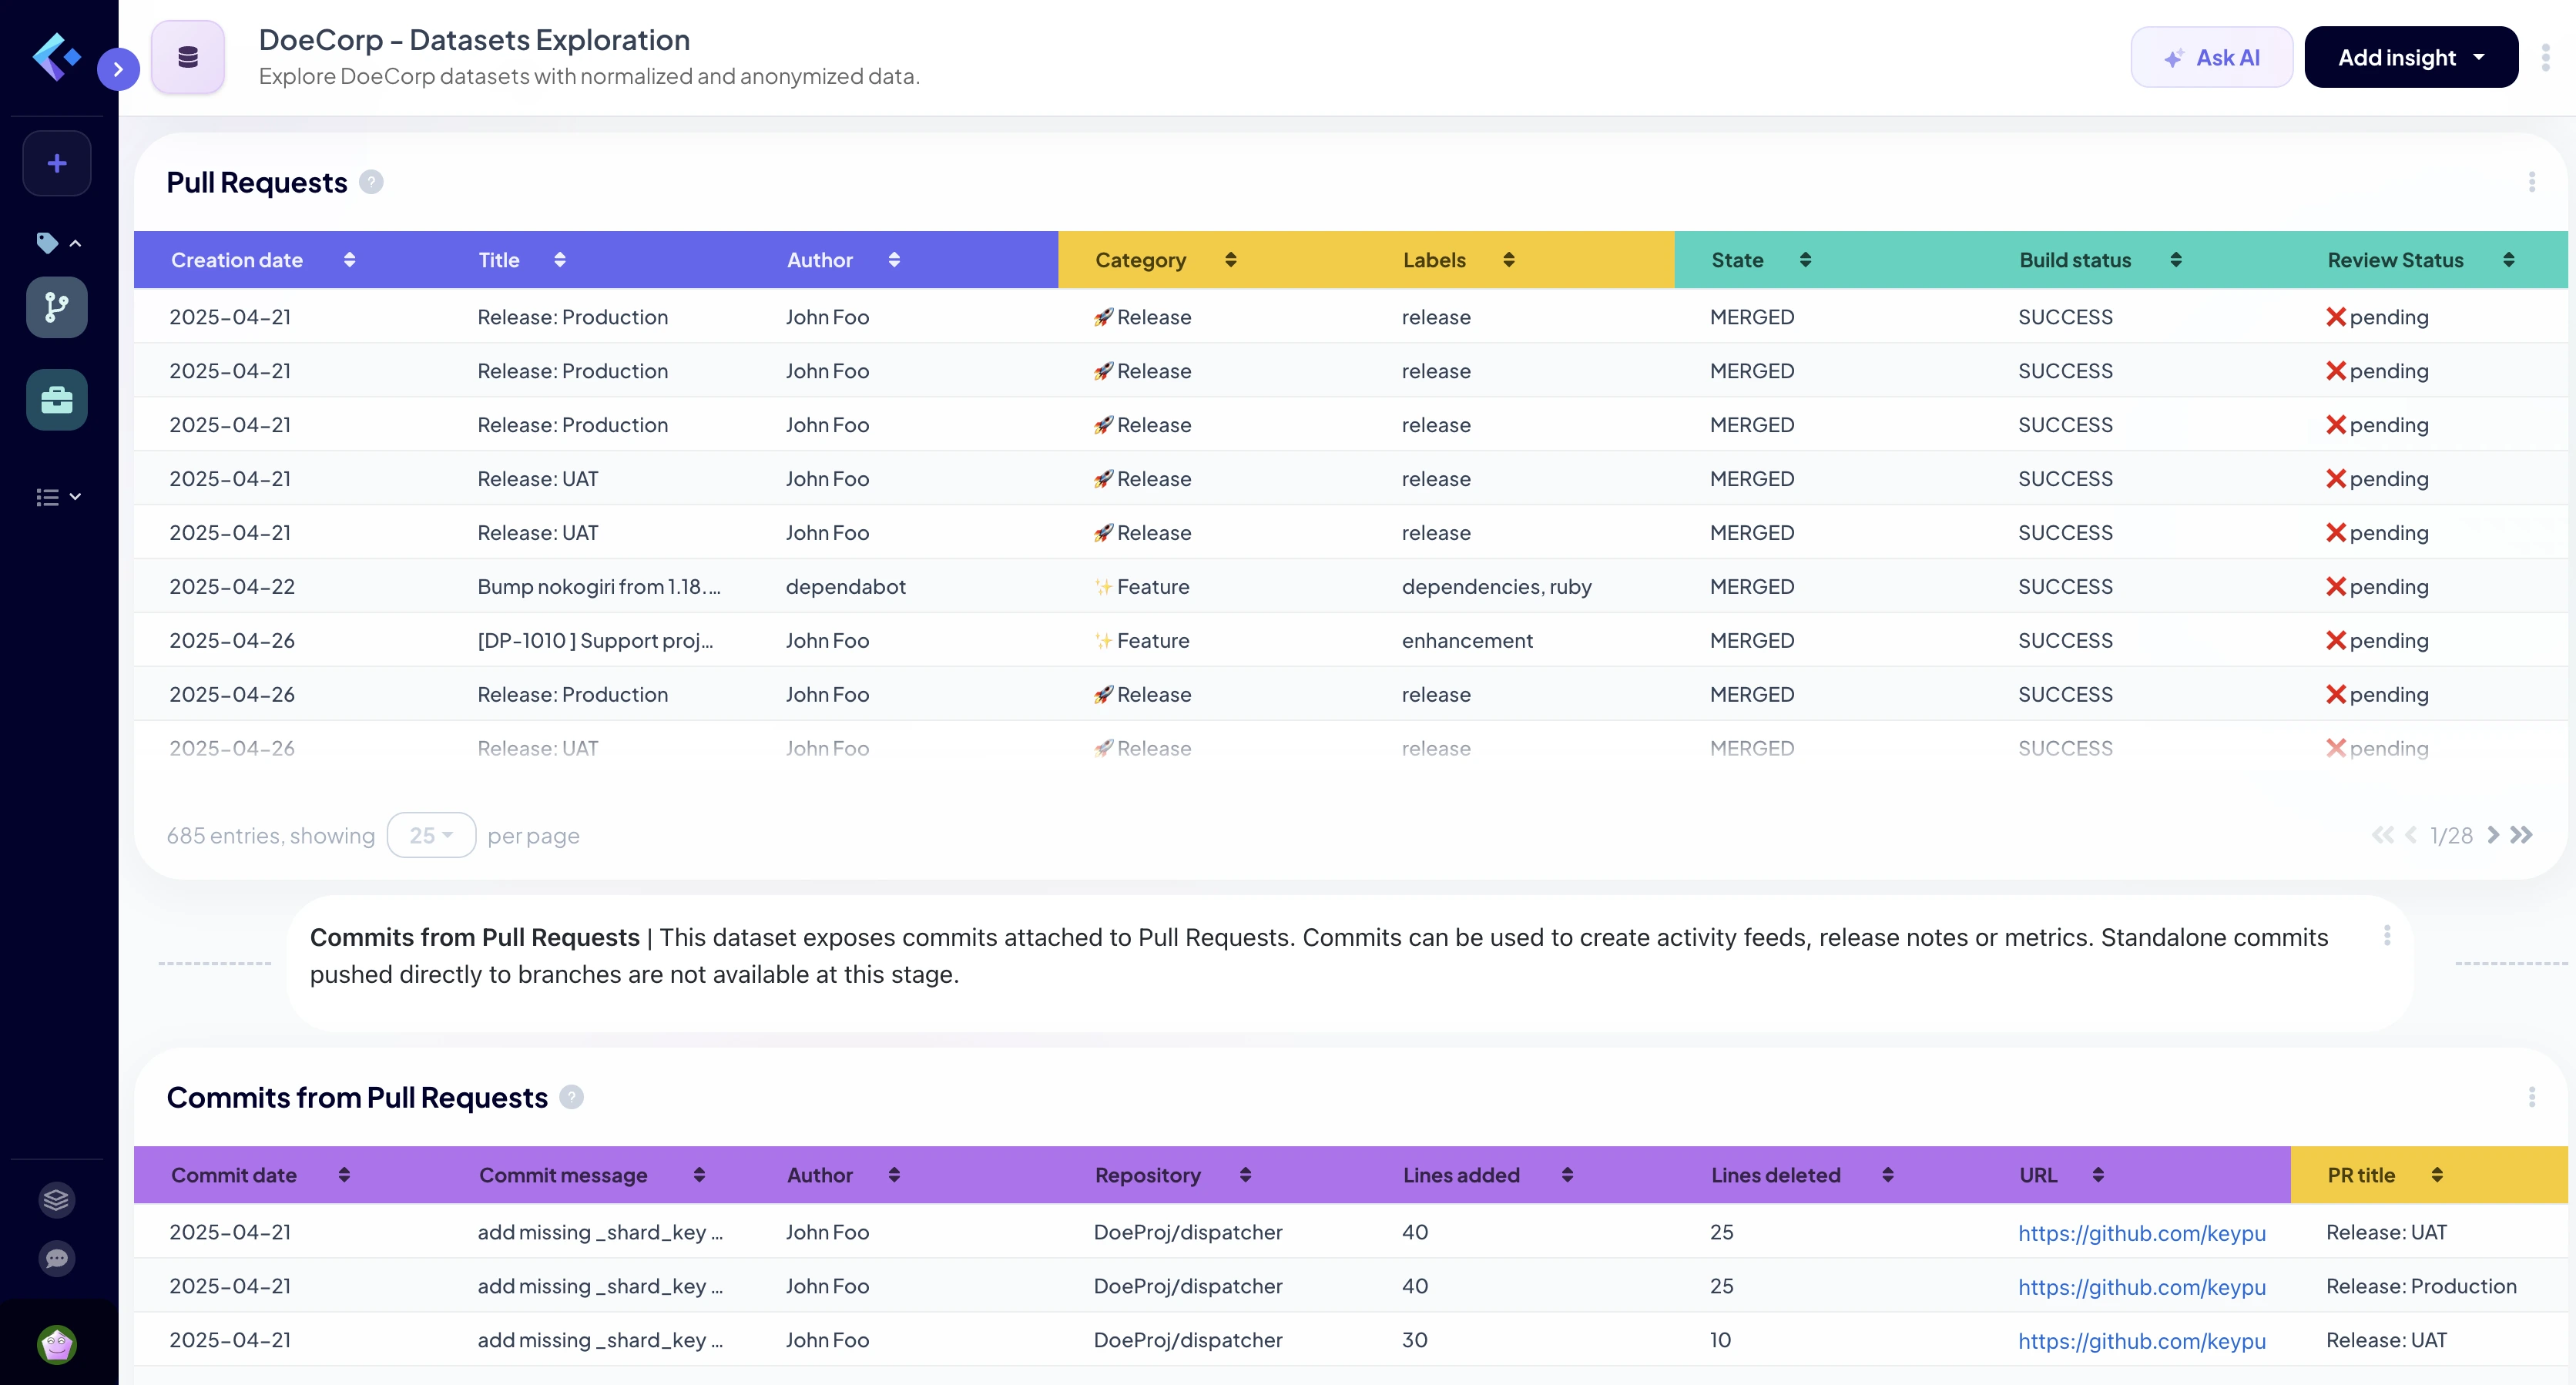Click the Ask AI button
2576x1385 pixels.
click(2211, 57)
